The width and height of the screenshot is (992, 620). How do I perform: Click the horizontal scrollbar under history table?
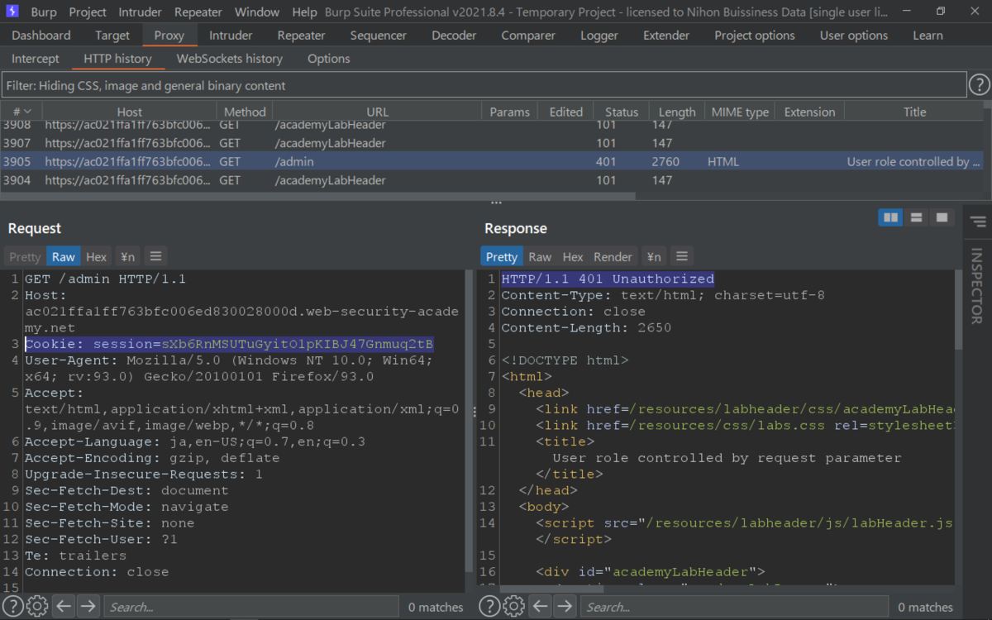[x=317, y=197]
